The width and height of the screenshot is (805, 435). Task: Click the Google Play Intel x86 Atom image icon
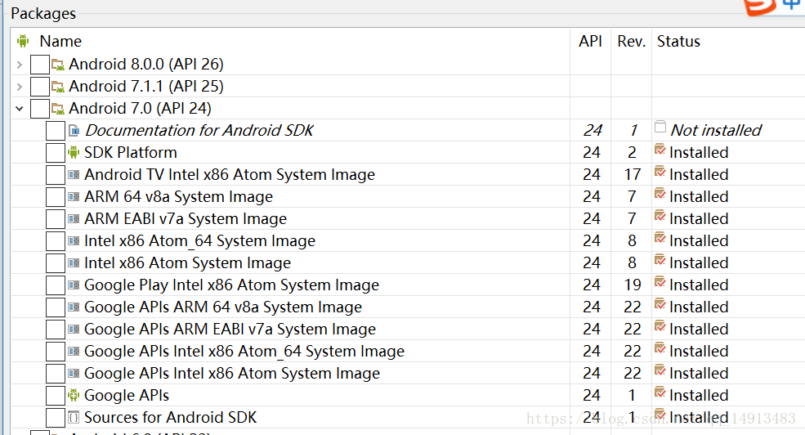pyautogui.click(x=74, y=285)
